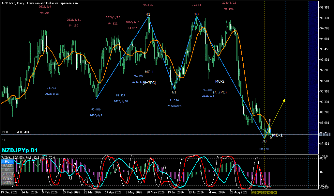Select the 94.322 price label

click(x=113, y=24)
